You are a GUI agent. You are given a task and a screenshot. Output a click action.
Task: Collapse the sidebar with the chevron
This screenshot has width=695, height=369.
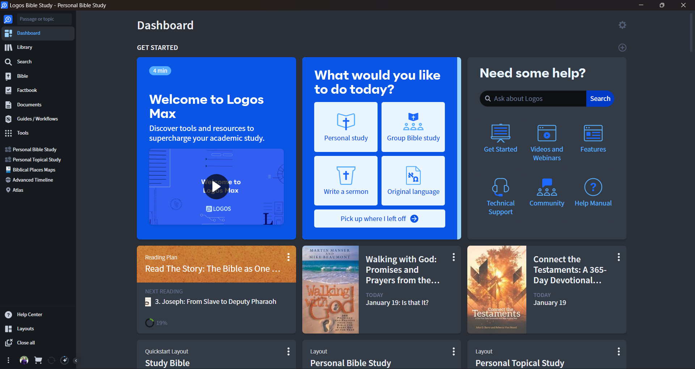76,360
